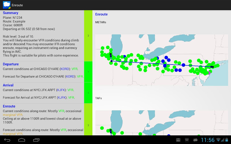Open the Recent Apps button
Screen dimensions: 231x144
click(x=36, y=140)
